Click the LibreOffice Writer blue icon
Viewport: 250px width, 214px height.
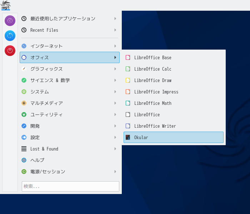point(128,126)
